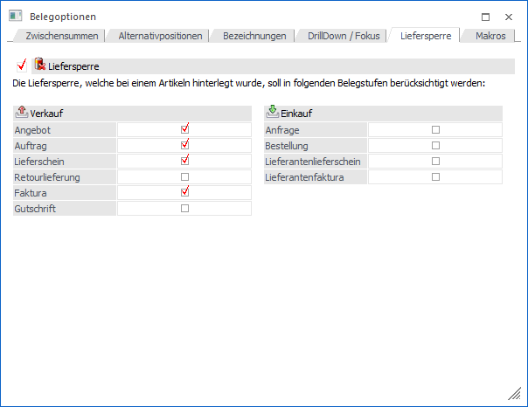Screen dimensions: 528x407
Task: Click the Liefersperre lock icon in header
Action: click(x=39, y=65)
